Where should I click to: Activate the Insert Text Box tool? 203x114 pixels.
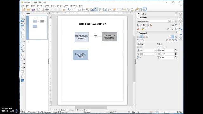click(x=96, y=9)
